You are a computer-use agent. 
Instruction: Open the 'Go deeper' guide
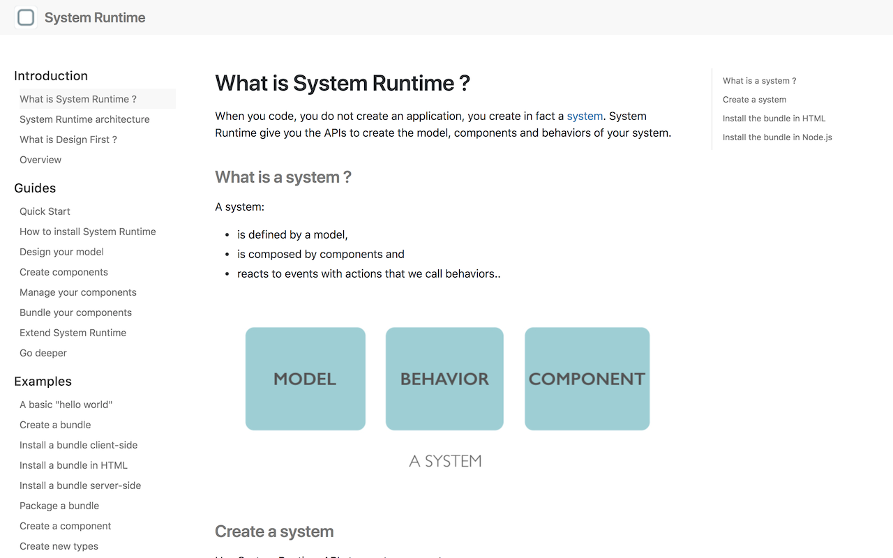43,353
